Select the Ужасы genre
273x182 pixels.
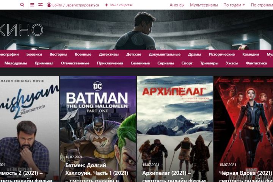(232, 63)
